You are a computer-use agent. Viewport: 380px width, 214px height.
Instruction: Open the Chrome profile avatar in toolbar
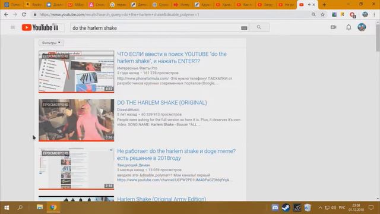[365, 14]
